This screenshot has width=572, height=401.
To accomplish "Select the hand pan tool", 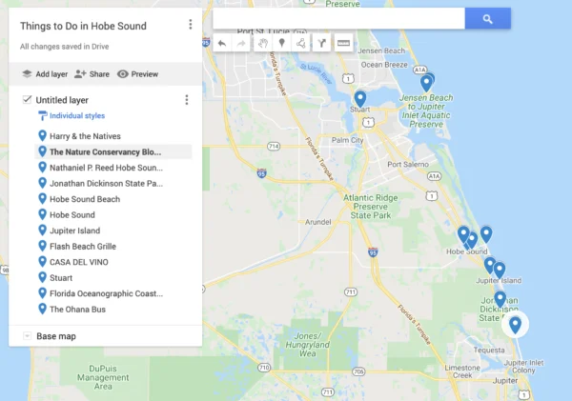I will (263, 44).
